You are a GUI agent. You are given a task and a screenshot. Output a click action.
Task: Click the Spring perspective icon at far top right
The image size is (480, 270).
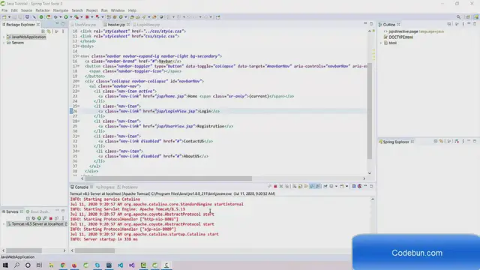[x=476, y=17]
